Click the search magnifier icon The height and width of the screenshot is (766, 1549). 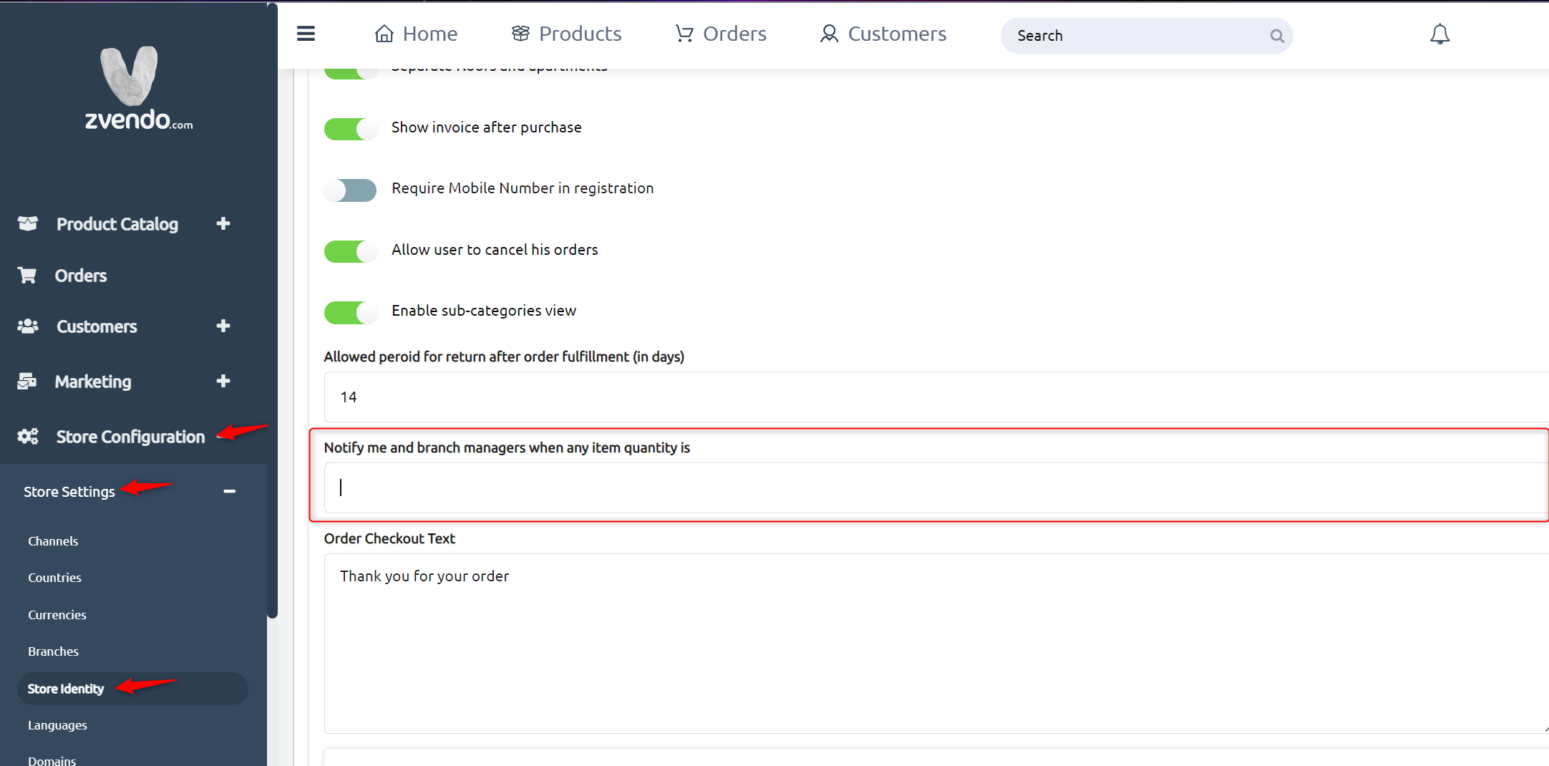coord(1276,36)
